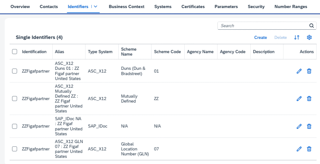Screen dimensions: 320x164
Task: Open the Identifiers tab
Action: tap(78, 7)
